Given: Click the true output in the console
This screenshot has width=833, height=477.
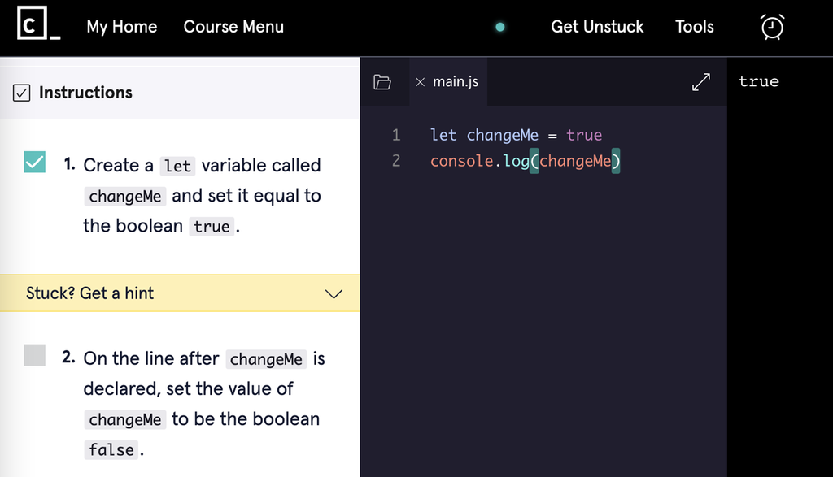Looking at the screenshot, I should pos(758,81).
